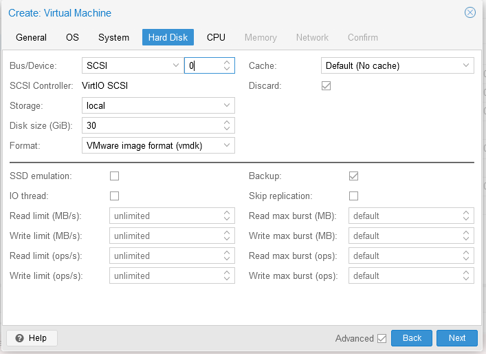Click Disk size spinner arrows
The image size is (486, 354).
point(227,125)
